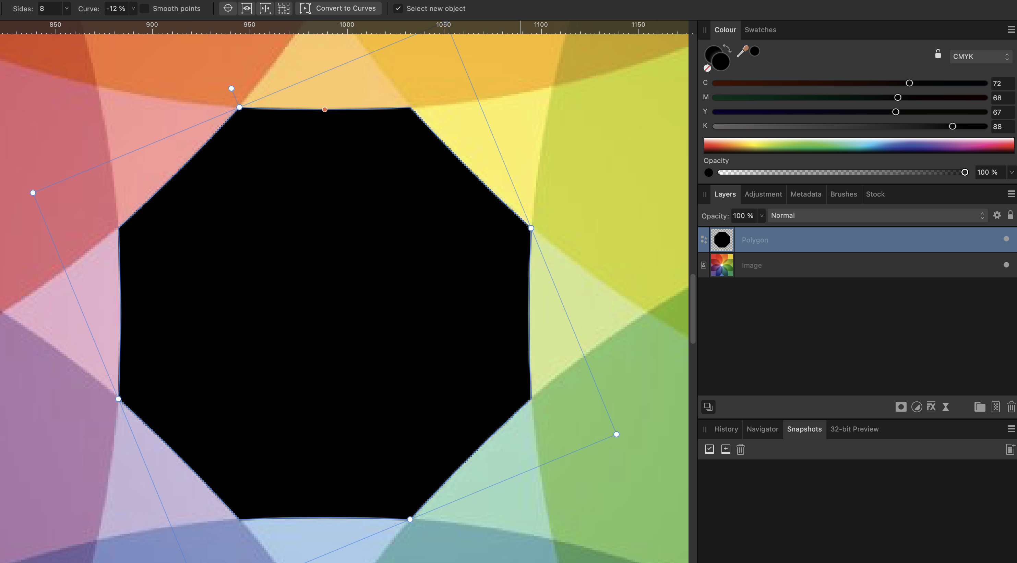Select the Image layer row

(857, 265)
